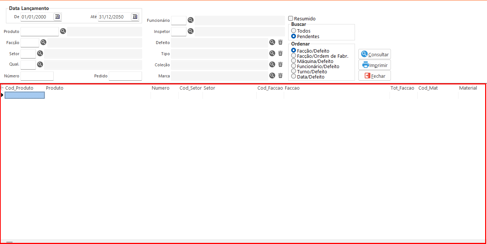This screenshot has height=244, width=487.
Task: Open the Funcionário search lookup
Action: (x=191, y=20)
